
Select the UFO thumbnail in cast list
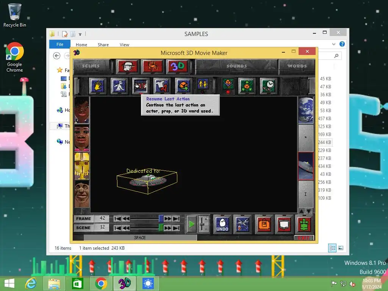point(306,166)
